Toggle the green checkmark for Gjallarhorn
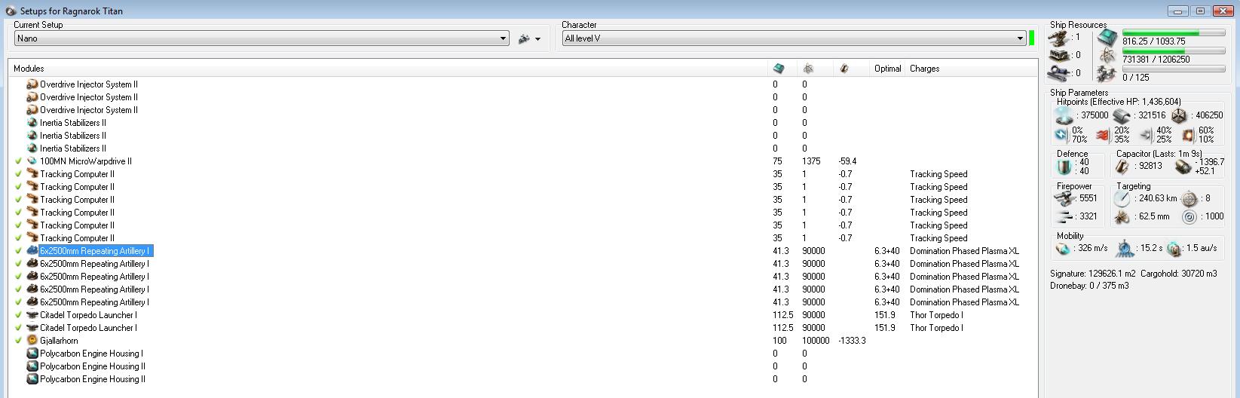 tap(18, 341)
